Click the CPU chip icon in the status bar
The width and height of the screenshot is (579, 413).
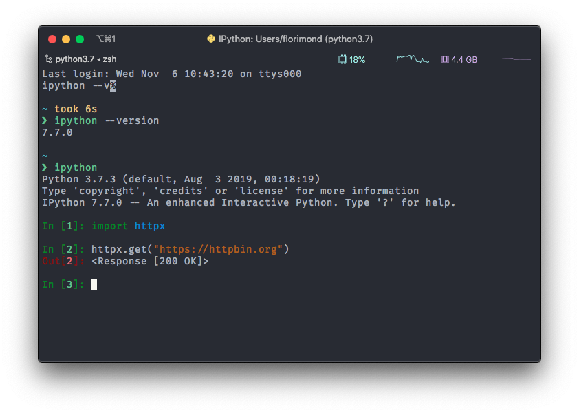coord(342,59)
